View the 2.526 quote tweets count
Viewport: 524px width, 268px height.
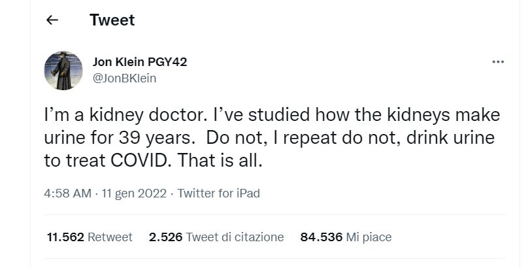pyautogui.click(x=166, y=237)
